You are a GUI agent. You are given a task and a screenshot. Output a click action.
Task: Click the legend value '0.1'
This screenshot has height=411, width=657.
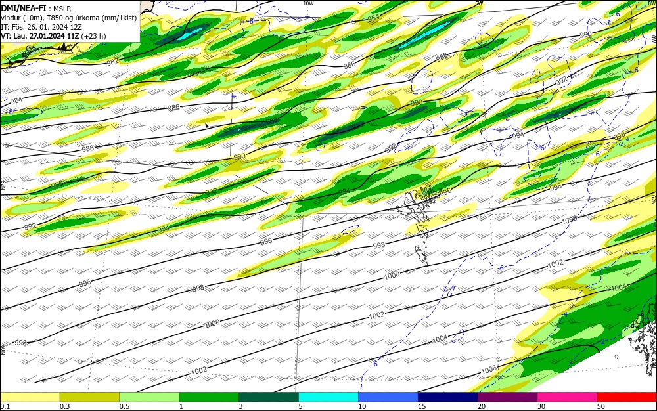click(x=5, y=406)
